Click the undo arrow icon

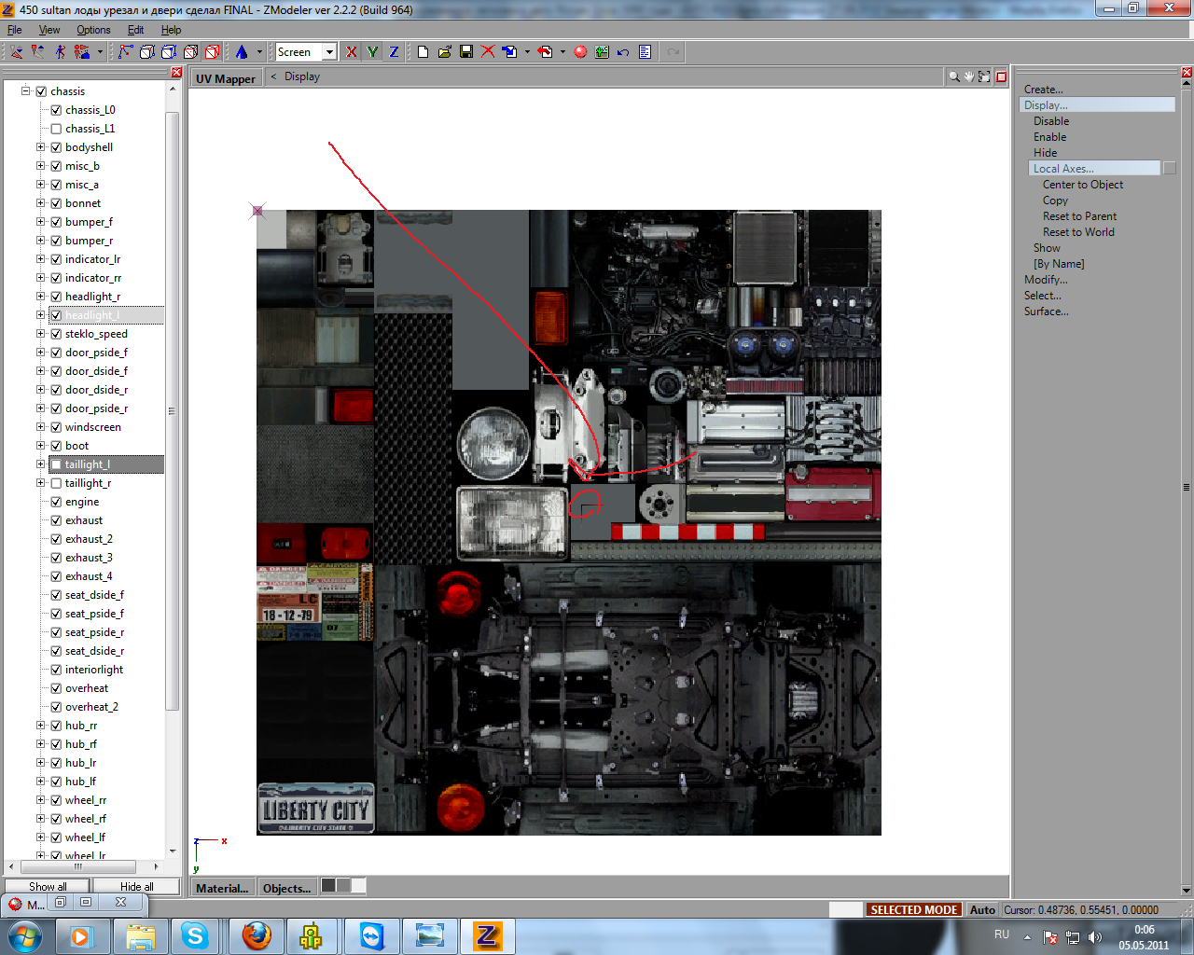tap(623, 52)
